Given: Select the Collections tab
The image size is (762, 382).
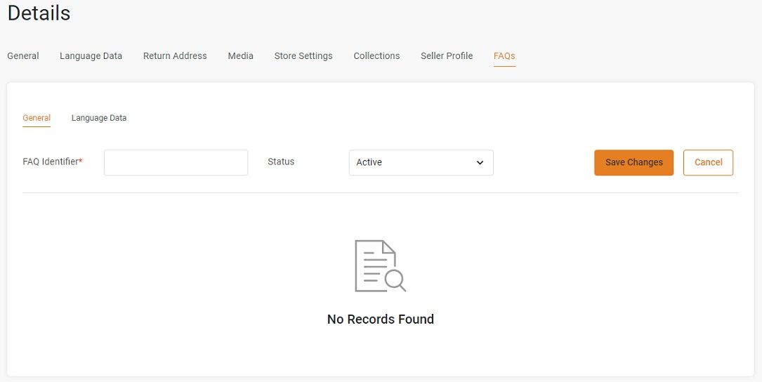Looking at the screenshot, I should coord(376,56).
